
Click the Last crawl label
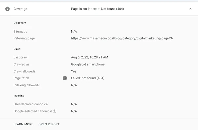(x=21, y=57)
